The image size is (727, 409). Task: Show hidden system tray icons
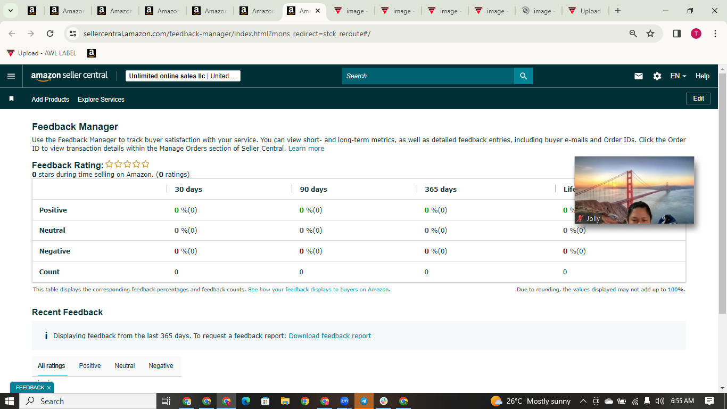pyautogui.click(x=583, y=401)
